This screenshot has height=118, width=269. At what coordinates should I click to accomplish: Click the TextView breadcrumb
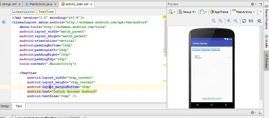click(x=46, y=12)
